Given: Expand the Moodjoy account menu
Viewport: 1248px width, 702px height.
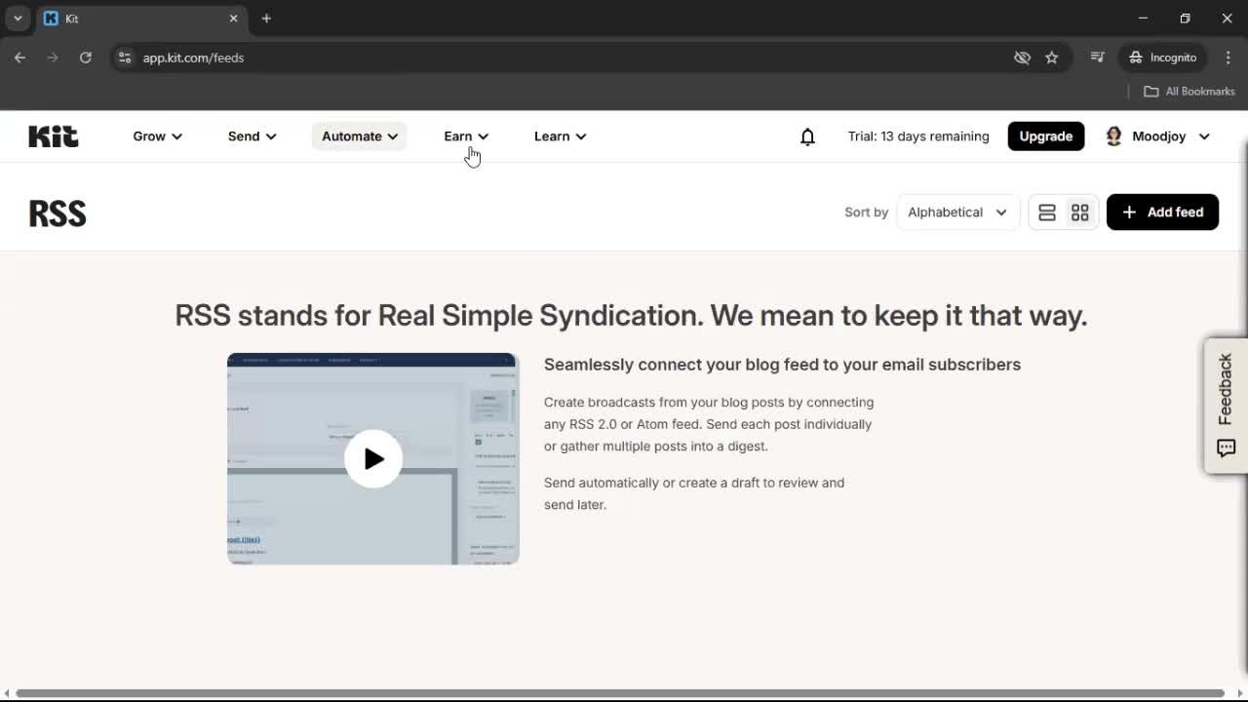Looking at the screenshot, I should click(x=1158, y=136).
